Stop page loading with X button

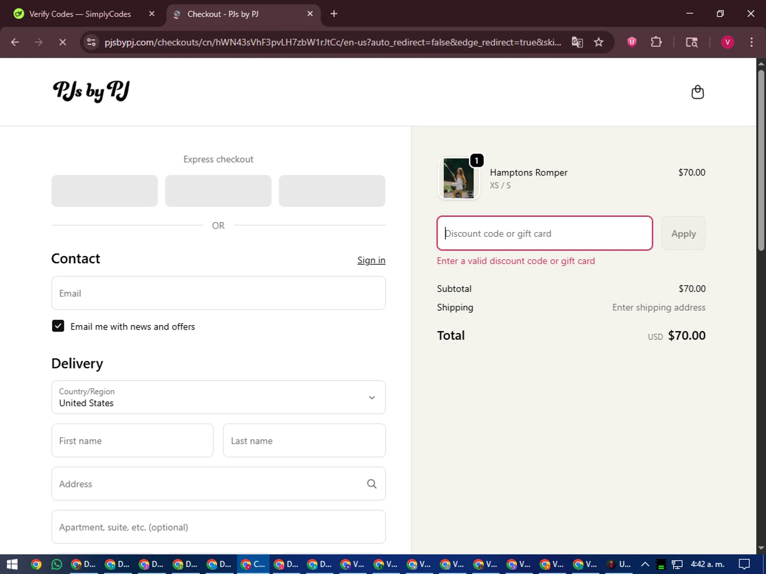[62, 42]
